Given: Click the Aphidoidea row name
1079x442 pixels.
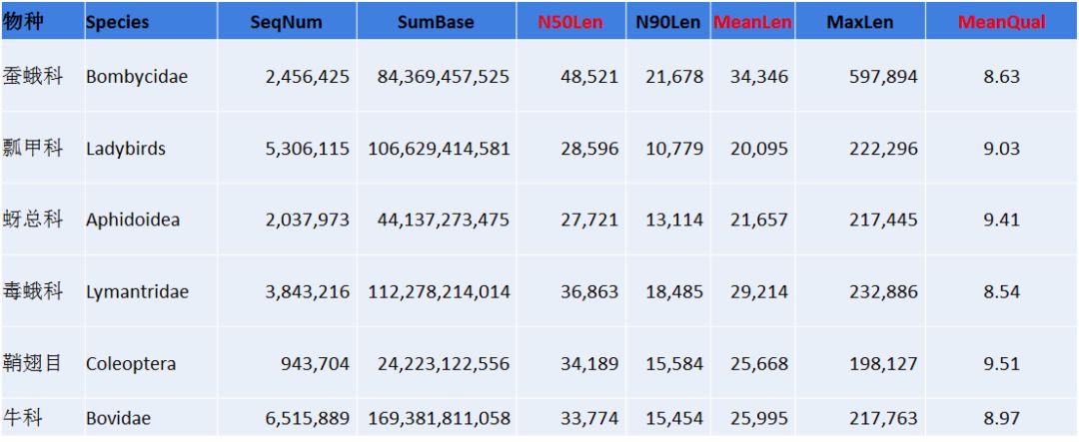Looking at the screenshot, I should pos(133,221).
